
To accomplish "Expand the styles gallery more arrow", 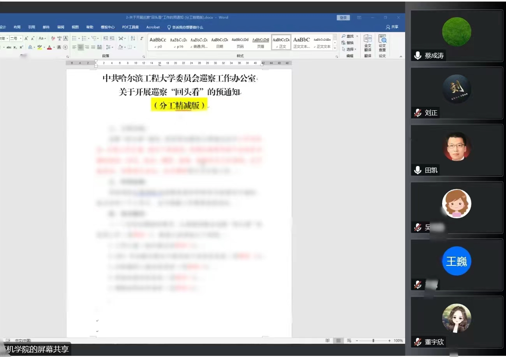I will point(335,48).
